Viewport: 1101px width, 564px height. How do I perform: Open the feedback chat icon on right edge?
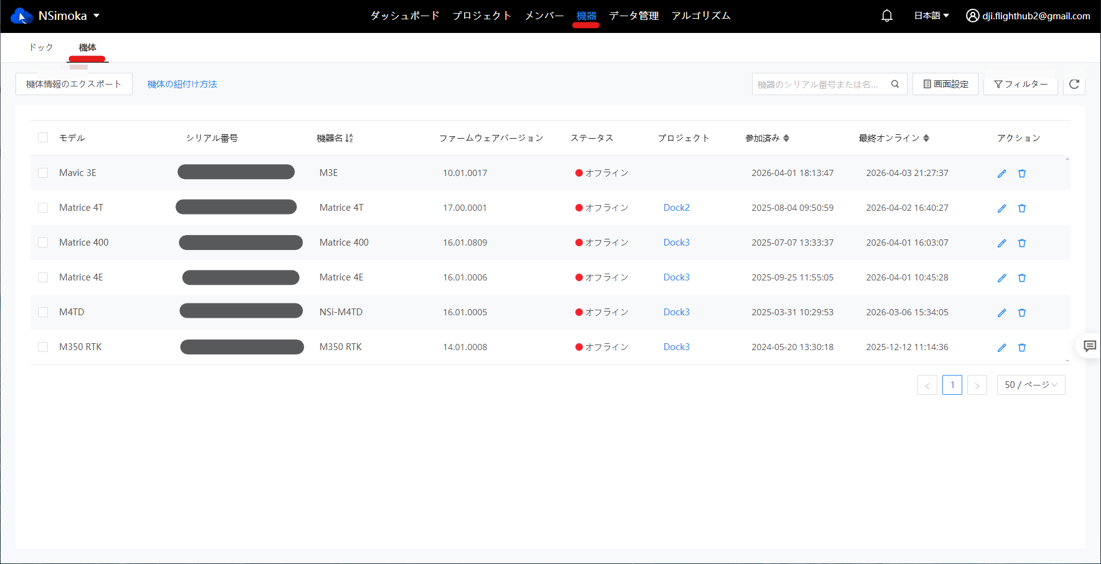coord(1090,346)
